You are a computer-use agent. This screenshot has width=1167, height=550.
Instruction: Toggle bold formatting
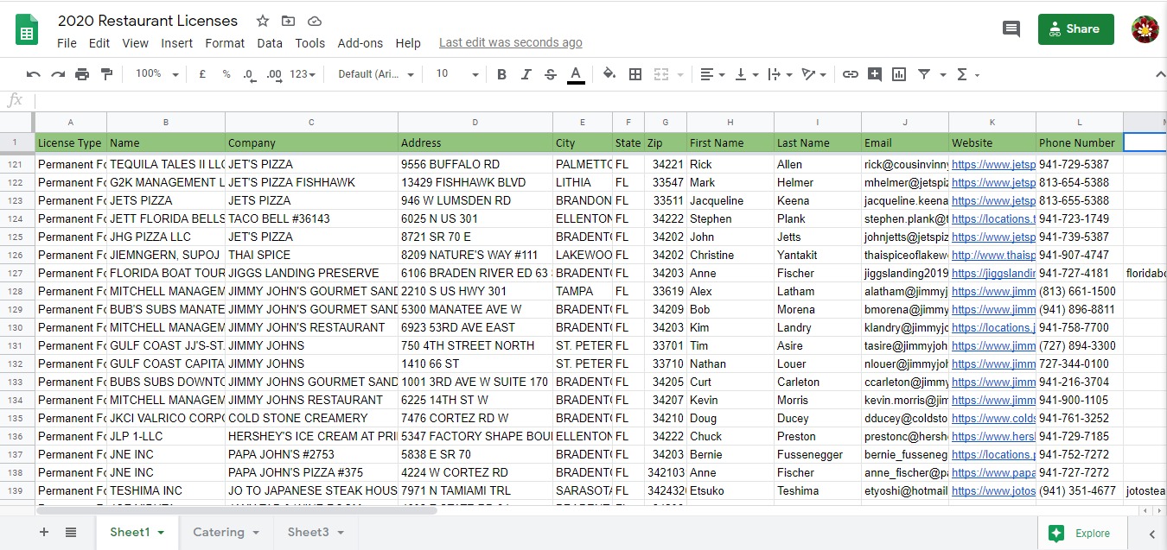[x=501, y=74]
